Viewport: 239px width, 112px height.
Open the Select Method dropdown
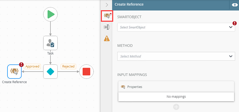[176, 56]
